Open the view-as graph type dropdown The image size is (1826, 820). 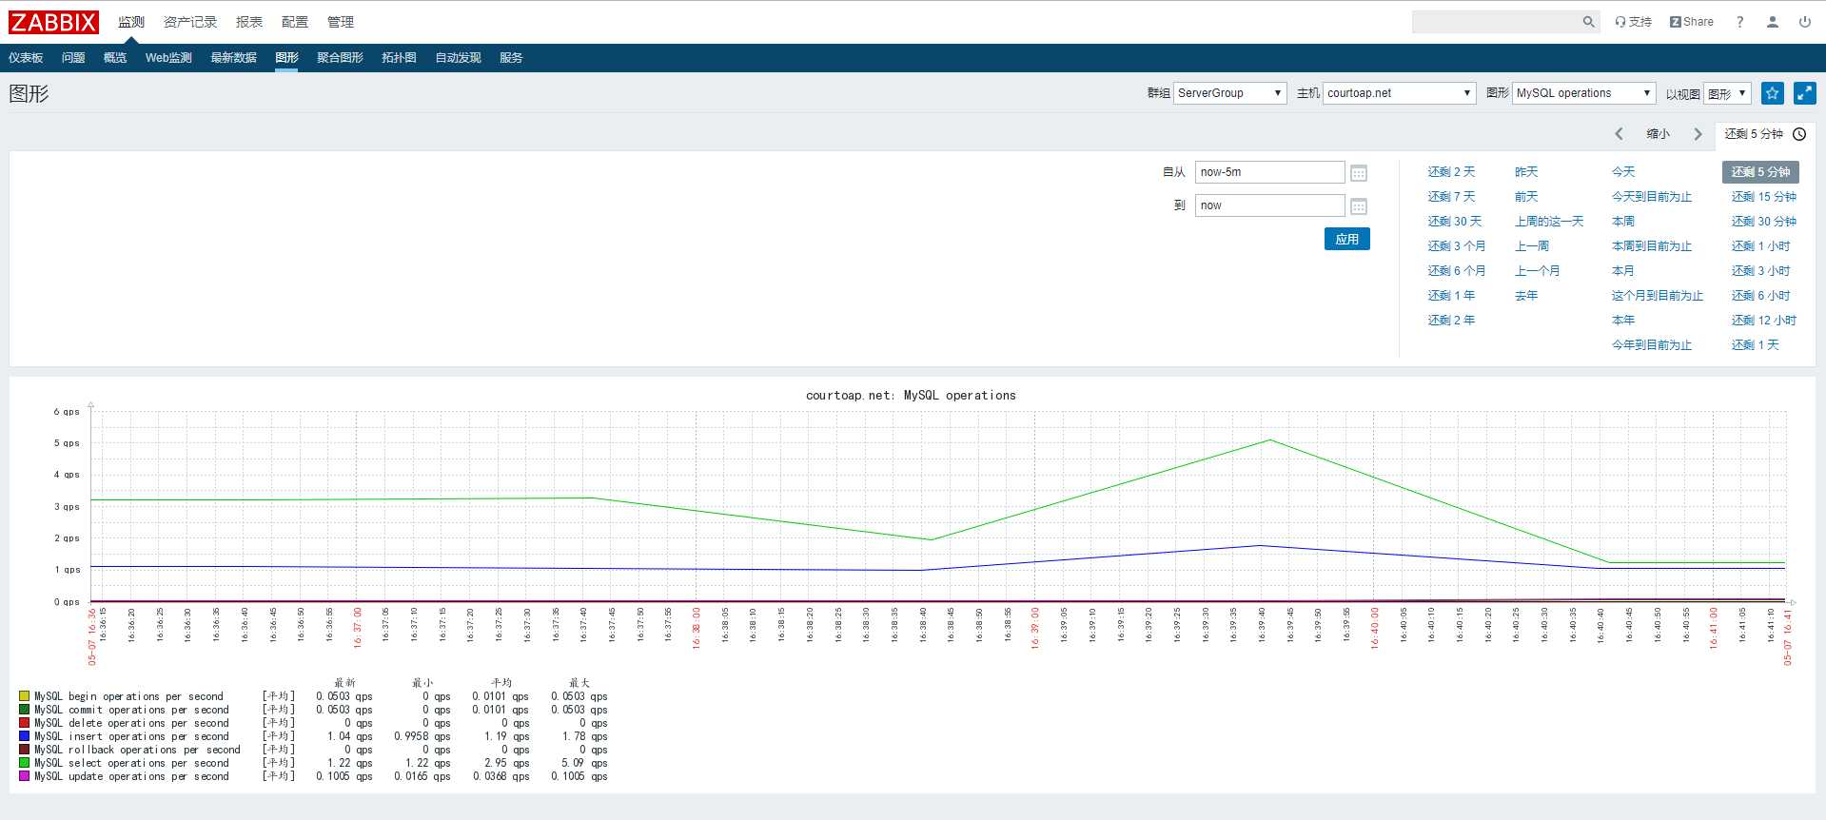1727,93
